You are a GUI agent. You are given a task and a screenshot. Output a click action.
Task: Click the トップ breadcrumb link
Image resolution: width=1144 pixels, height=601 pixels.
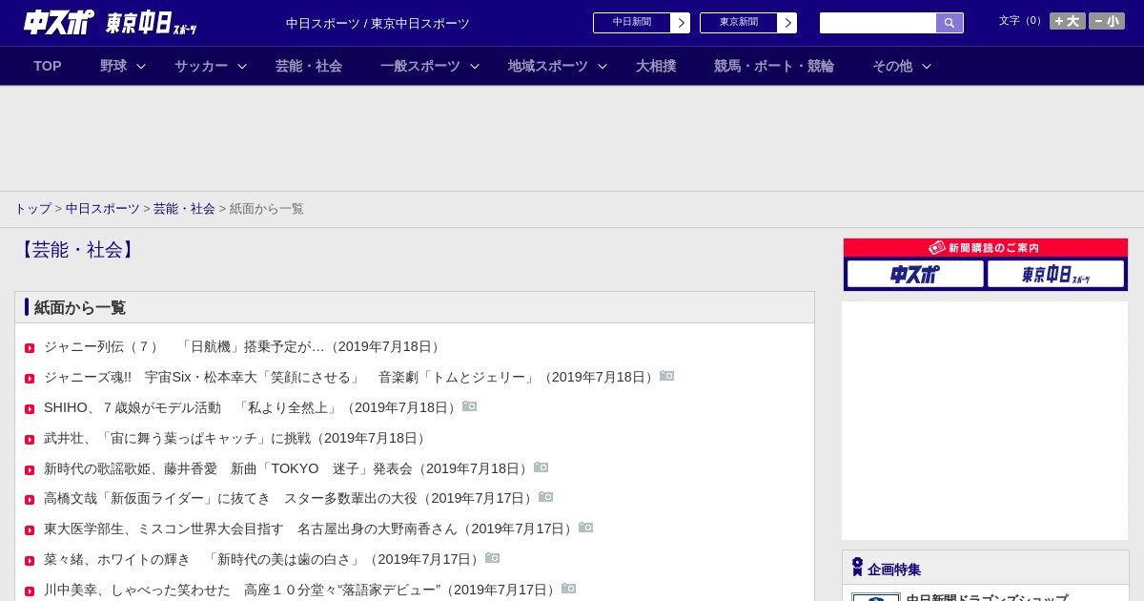pyautogui.click(x=32, y=208)
